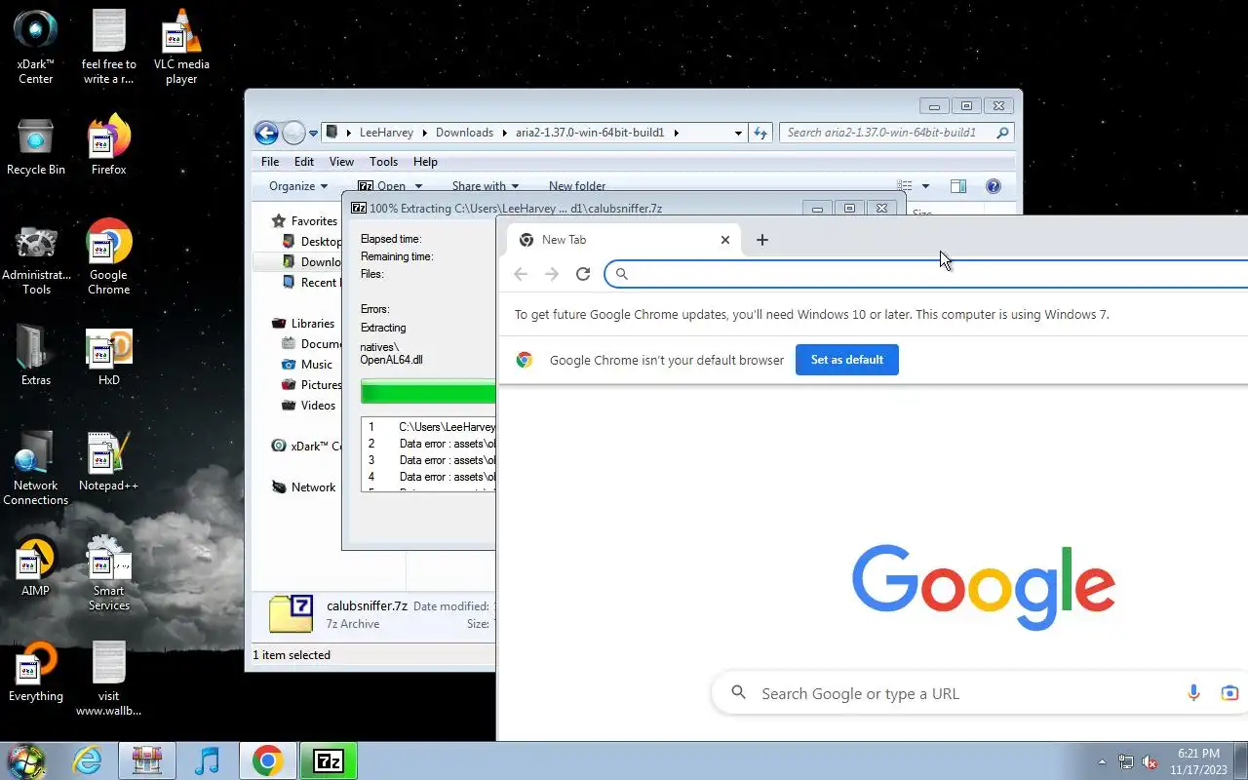Start Google voice search microphone
1248x780 pixels.
(x=1193, y=693)
